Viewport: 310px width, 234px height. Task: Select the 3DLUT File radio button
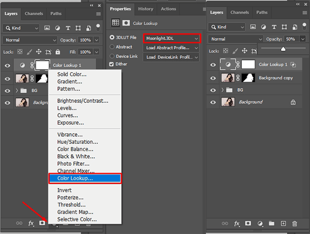click(112, 37)
